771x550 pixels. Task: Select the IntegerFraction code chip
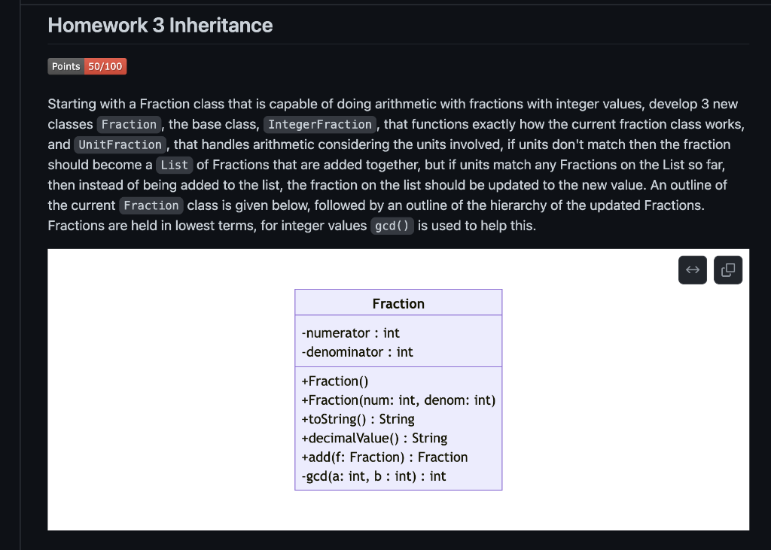tap(319, 124)
